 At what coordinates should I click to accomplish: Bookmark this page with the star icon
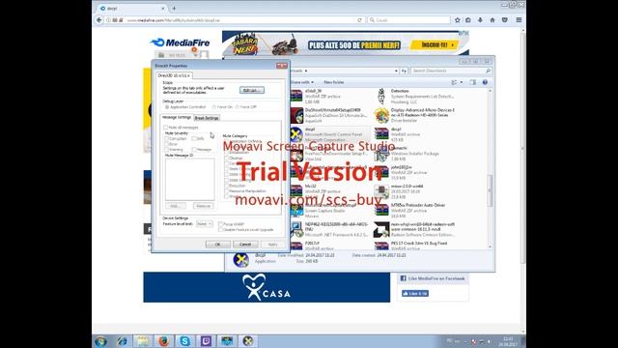(x=457, y=20)
